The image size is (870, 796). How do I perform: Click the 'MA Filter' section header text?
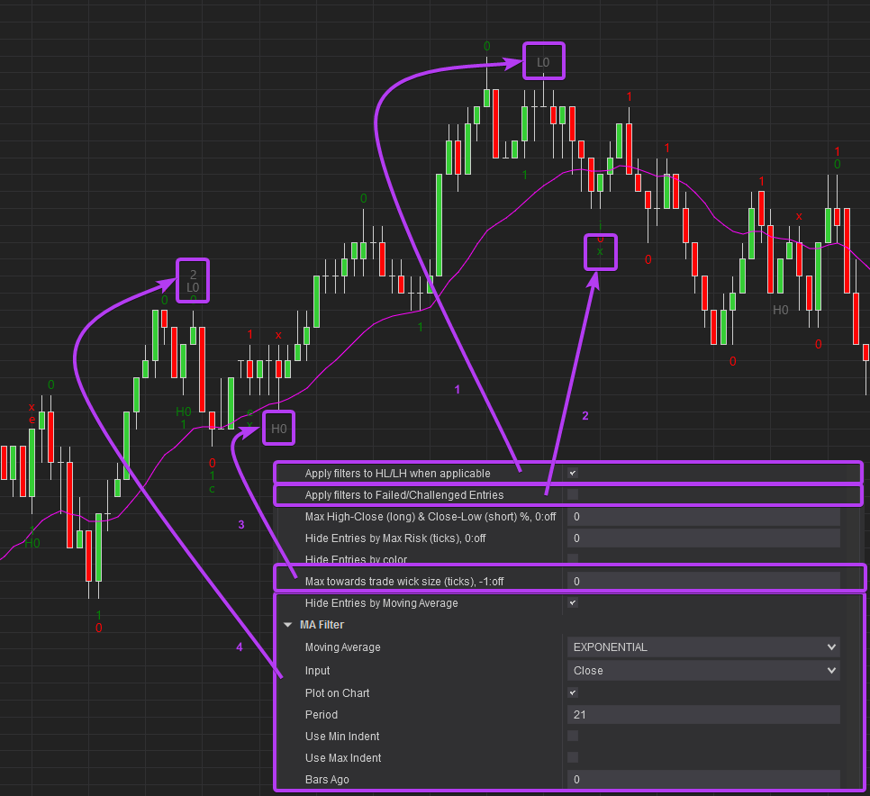tap(322, 625)
